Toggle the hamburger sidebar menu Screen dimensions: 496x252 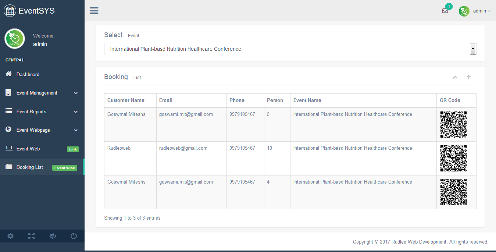(x=94, y=11)
